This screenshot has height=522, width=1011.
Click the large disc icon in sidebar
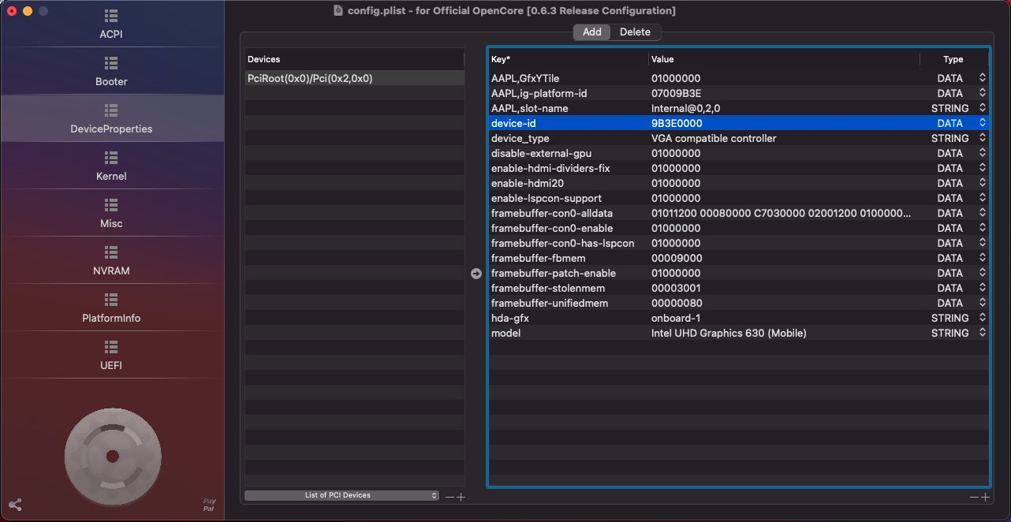pyautogui.click(x=113, y=457)
